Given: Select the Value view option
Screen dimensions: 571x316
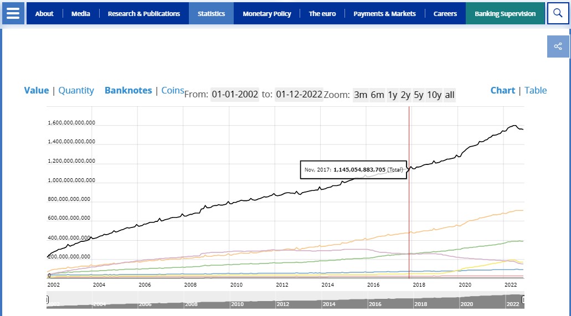Looking at the screenshot, I should pyautogui.click(x=36, y=90).
